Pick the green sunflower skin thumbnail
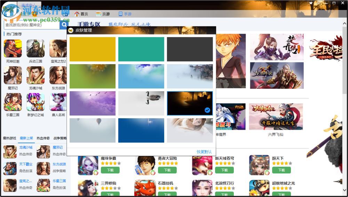348x197 pixels. tap(93, 76)
